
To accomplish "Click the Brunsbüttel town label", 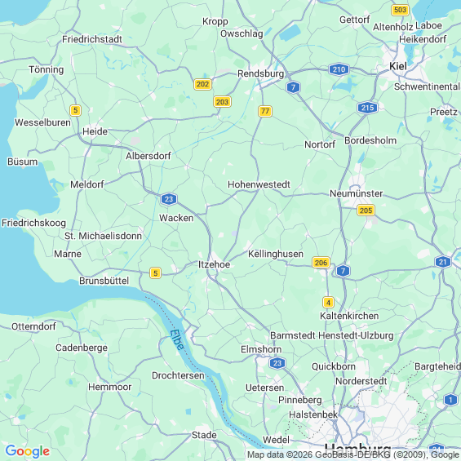I will coord(104,281).
